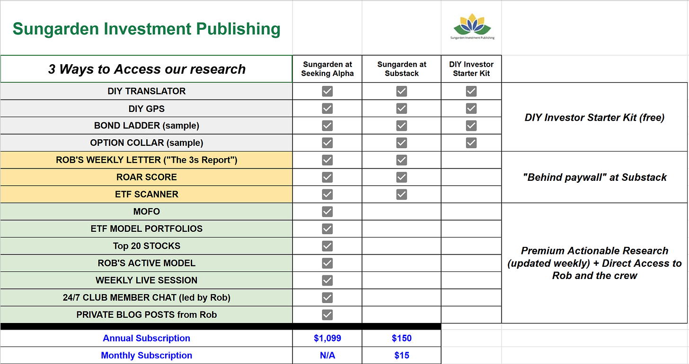
Task: Toggle OPTION COLLAR checkbox under Seeking Alpha
Action: point(327,143)
